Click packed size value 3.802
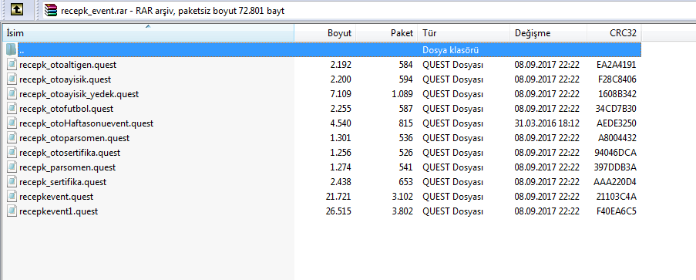Screen dimensions: 696x280 (402, 211)
